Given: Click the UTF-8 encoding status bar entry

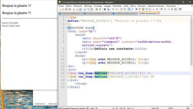Looking at the screenshot, I should pos(171,108).
